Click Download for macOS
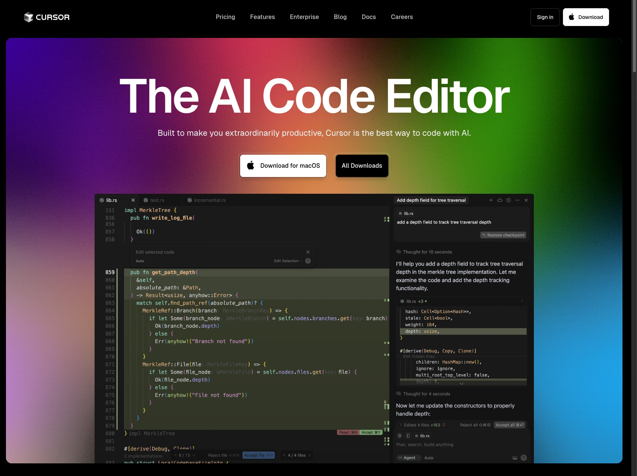This screenshot has width=637, height=476. pyautogui.click(x=283, y=166)
